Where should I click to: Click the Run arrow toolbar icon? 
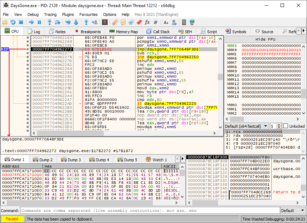[31, 22]
